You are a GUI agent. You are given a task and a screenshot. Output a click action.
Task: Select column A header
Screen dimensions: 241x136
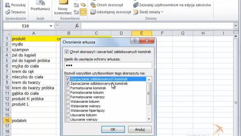[x=34, y=33]
